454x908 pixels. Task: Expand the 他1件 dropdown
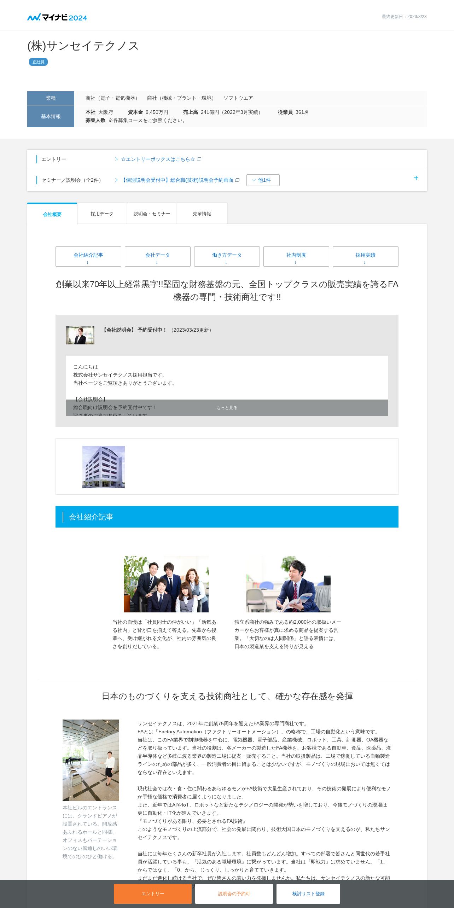[263, 180]
